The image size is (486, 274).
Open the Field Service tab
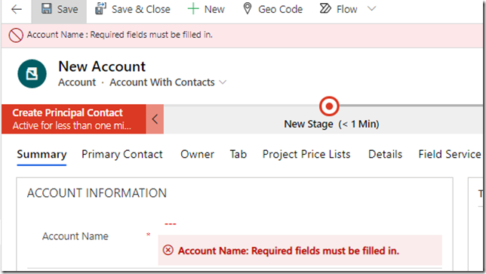pos(450,154)
